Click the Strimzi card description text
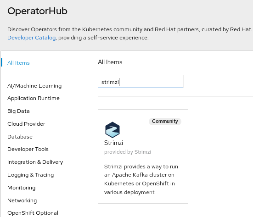 141,179
